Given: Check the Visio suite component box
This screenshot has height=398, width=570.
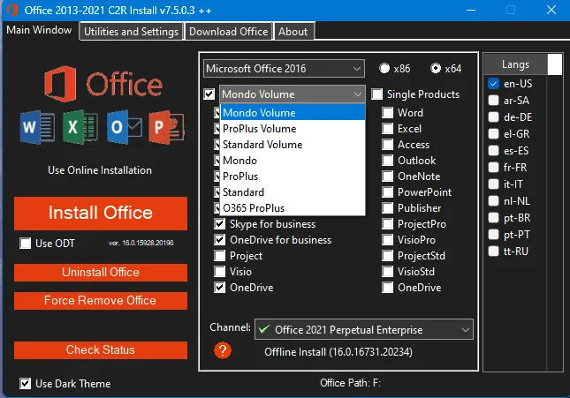Looking at the screenshot, I should (219, 272).
